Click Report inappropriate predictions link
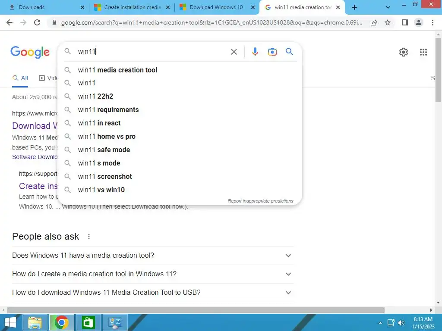The image size is (442, 331). [x=260, y=201]
